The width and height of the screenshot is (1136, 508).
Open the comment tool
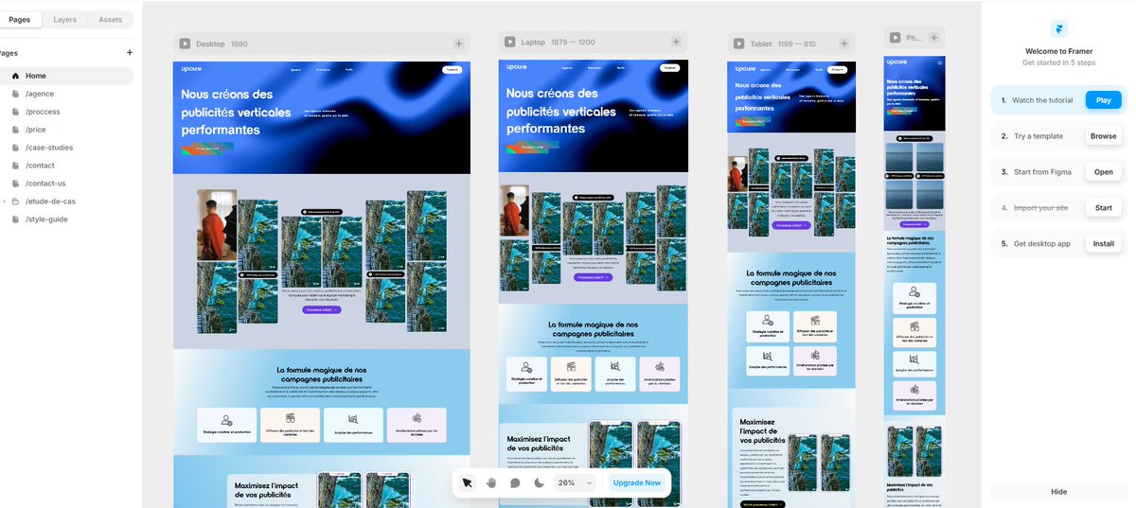click(x=515, y=482)
